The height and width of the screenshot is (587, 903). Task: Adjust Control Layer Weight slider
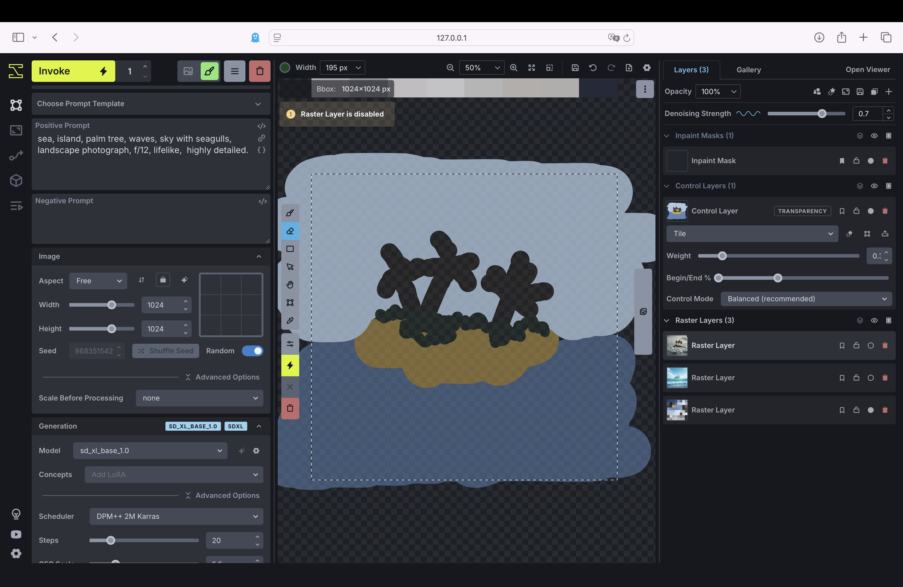(778, 256)
